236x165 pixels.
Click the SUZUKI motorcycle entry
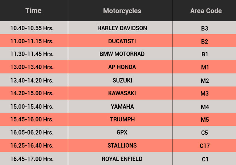point(122,80)
